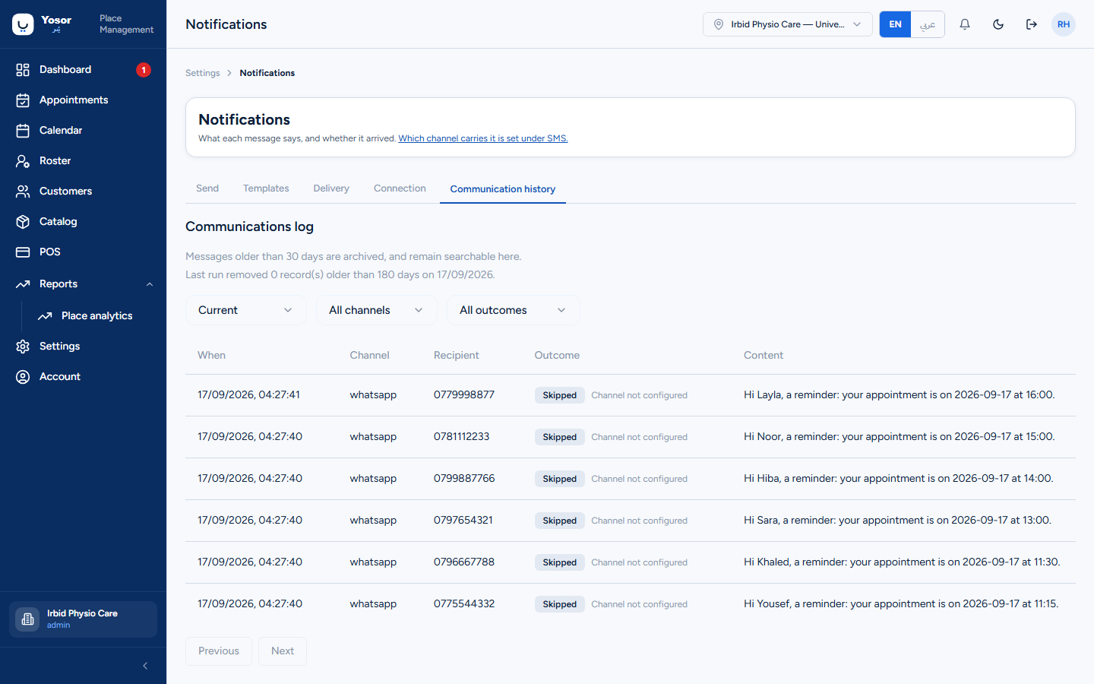Screen dimensions: 1094x684
Task: Click the Roster person icon
Action: pos(23,161)
